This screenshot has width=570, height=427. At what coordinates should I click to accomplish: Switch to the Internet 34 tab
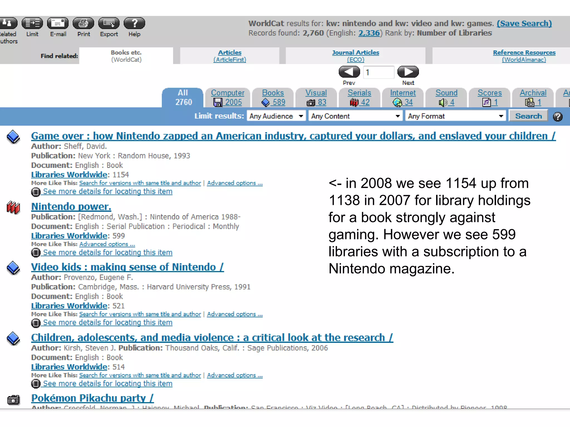click(x=403, y=98)
